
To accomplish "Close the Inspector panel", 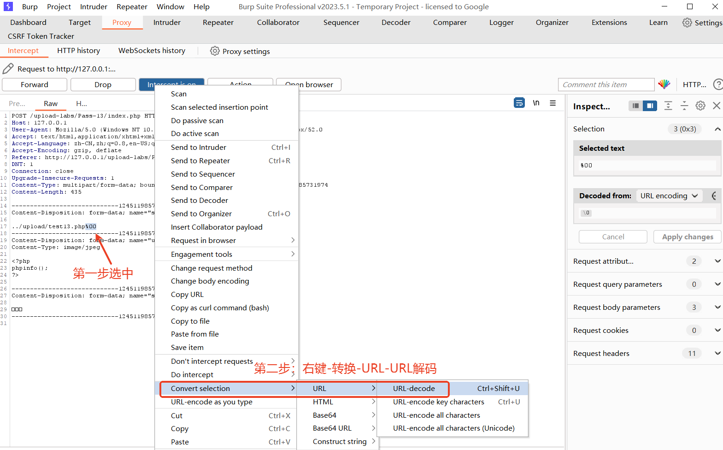I will [717, 106].
